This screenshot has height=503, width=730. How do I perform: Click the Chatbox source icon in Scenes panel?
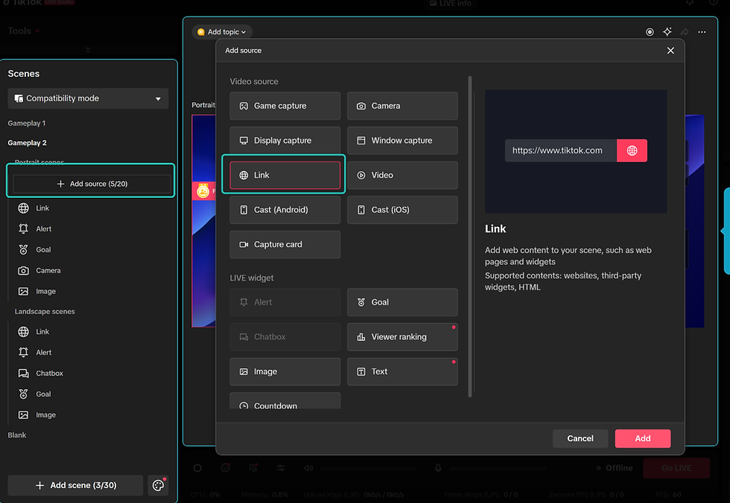(x=23, y=374)
